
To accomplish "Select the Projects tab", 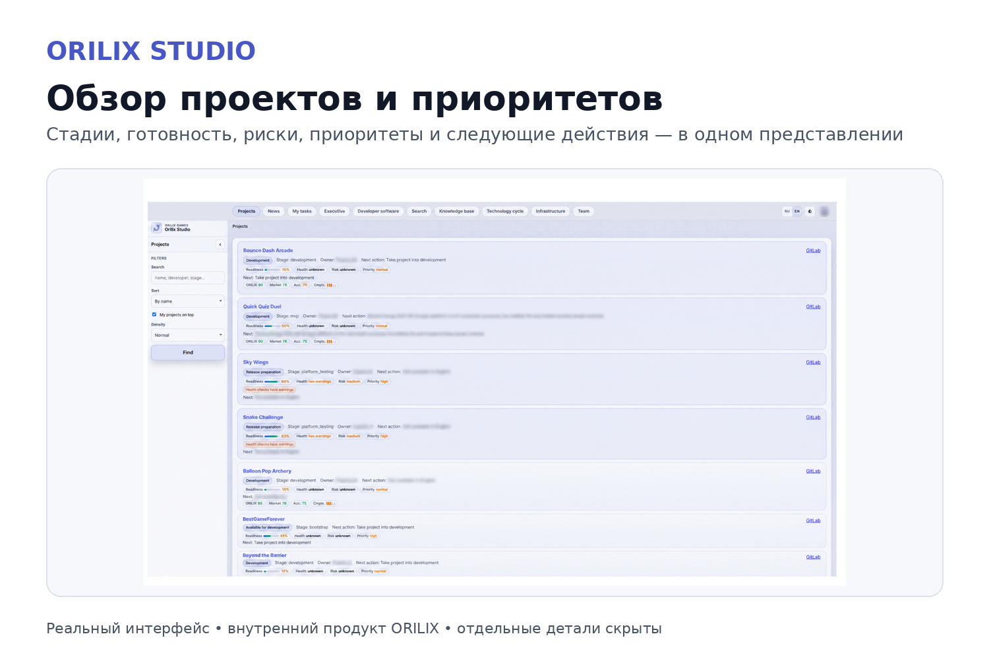I will tap(247, 212).
